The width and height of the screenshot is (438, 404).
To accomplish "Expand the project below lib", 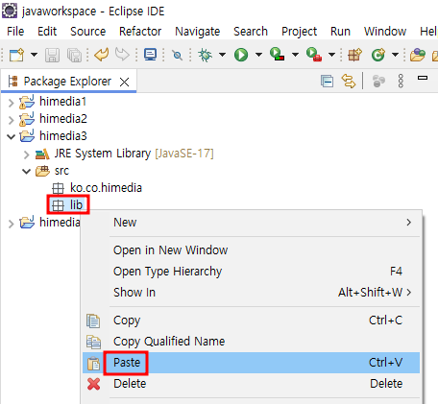I will 12,224.
